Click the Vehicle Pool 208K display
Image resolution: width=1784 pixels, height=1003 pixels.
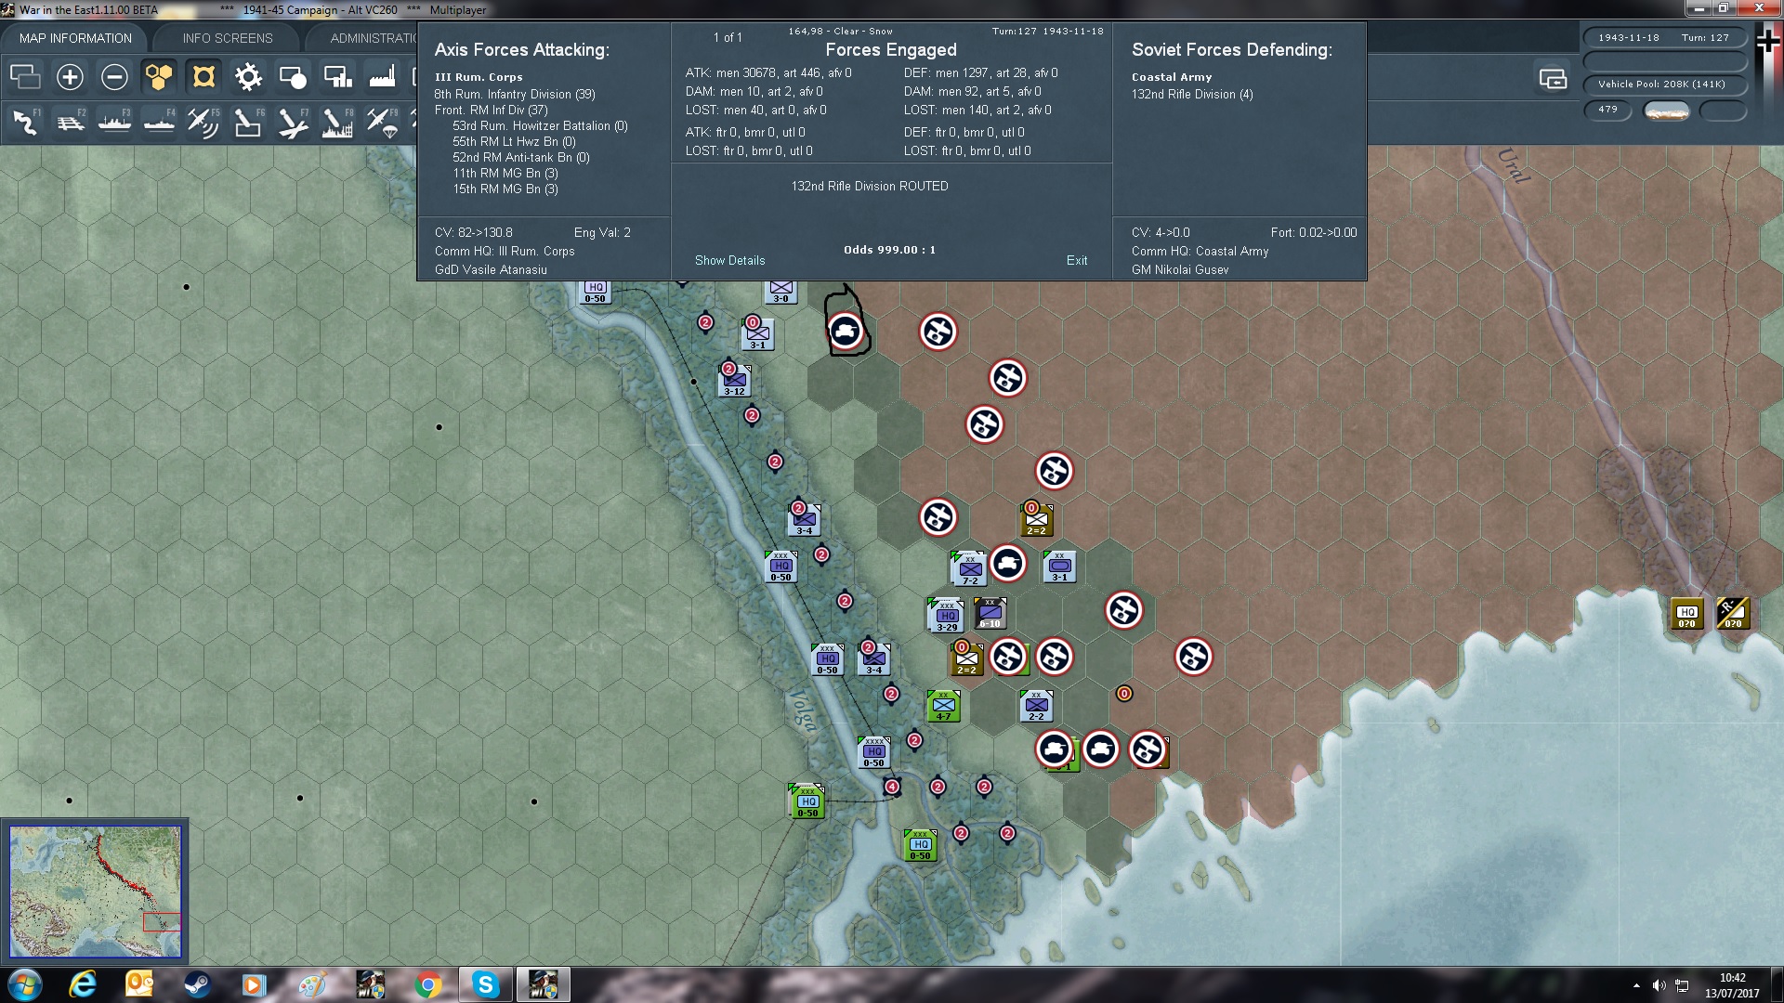click(x=1664, y=85)
